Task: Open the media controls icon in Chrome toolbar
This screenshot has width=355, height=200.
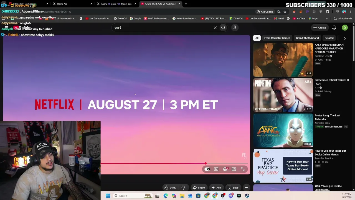Action: tap(337, 12)
